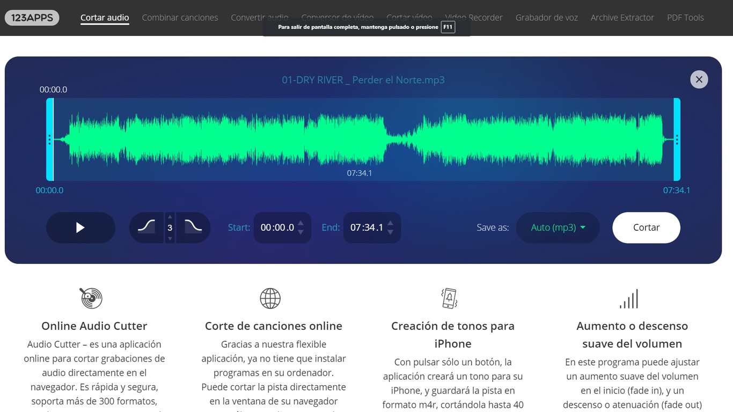Switch to the Combinar canciones tab
Viewport: 733px width, 412px height.
[x=180, y=17]
